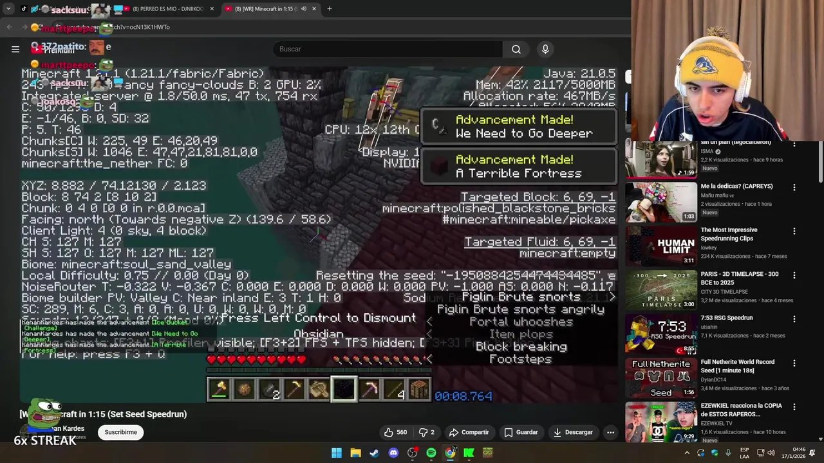Open the PARIS timelapse thumbnail
Viewport: 824px width, 463px height.
661,289
